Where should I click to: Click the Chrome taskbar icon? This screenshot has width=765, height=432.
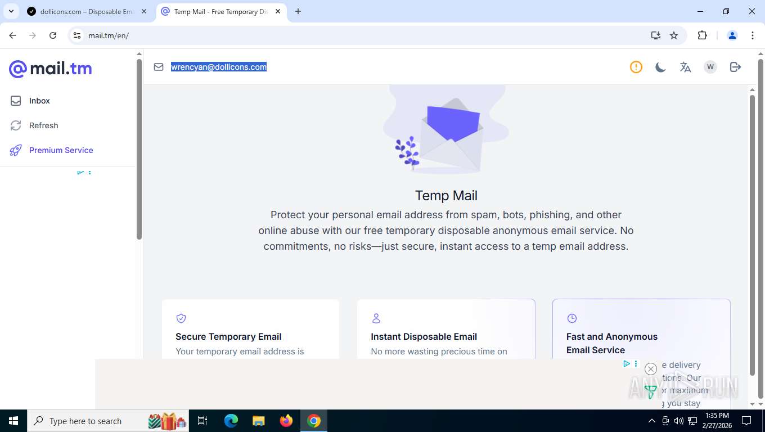pos(314,421)
